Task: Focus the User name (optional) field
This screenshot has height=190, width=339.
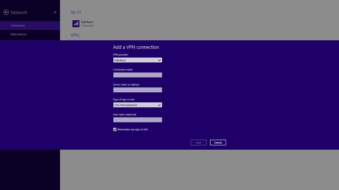Action: click(x=137, y=120)
